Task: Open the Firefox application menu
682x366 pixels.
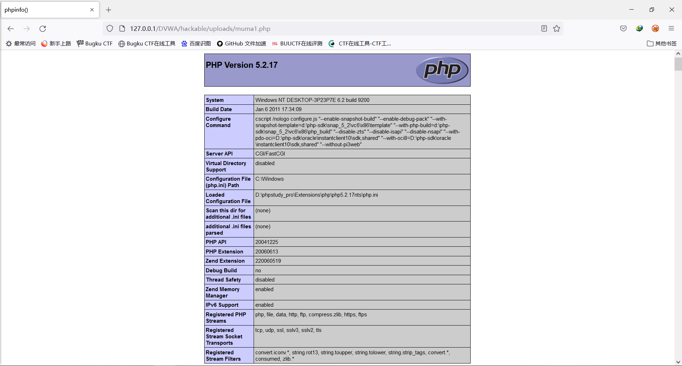Action: click(671, 29)
